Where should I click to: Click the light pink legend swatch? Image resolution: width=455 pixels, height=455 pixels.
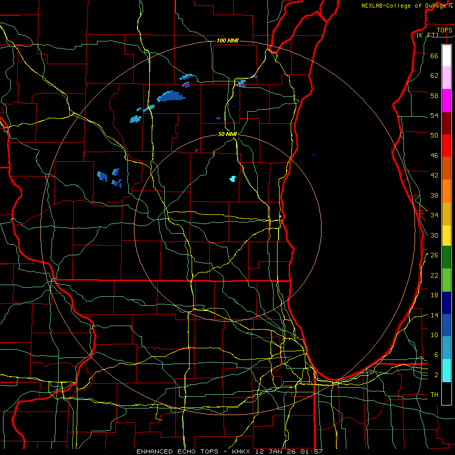coord(446,77)
